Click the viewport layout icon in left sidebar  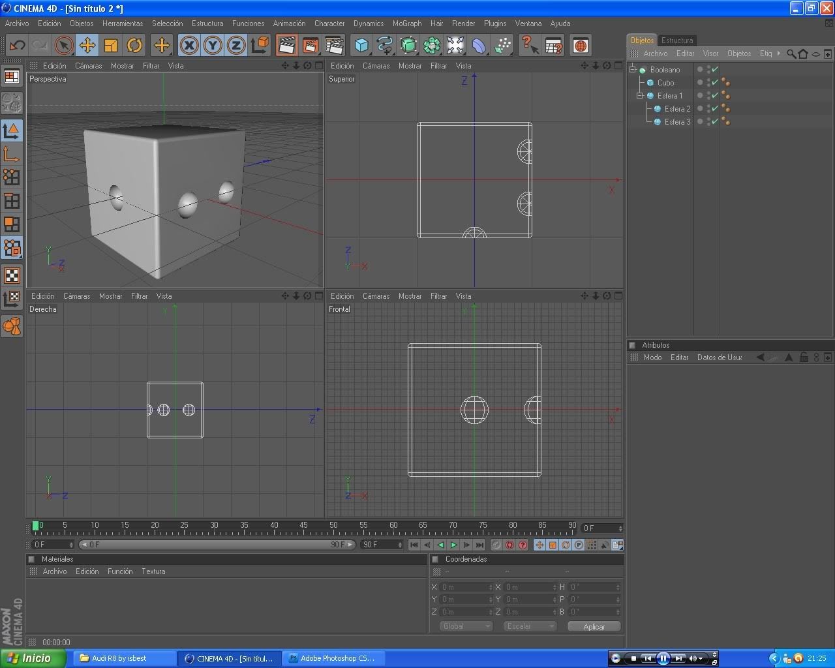tap(12, 76)
